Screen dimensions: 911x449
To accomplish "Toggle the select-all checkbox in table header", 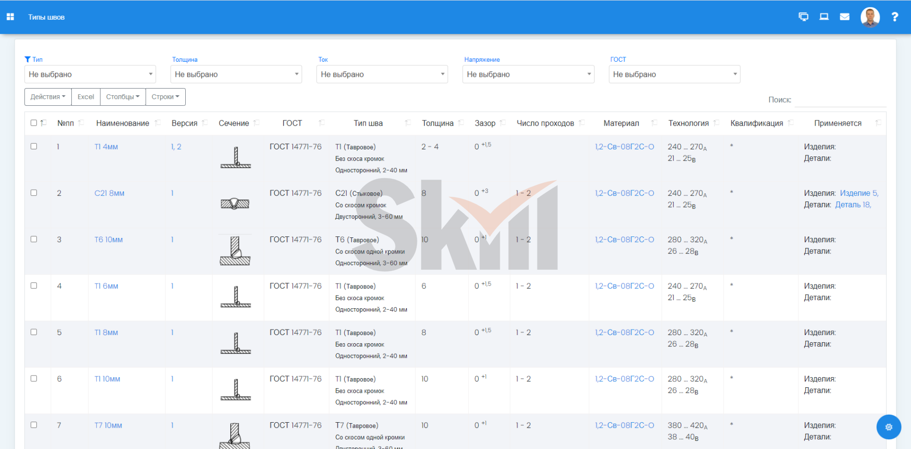I will (34, 123).
